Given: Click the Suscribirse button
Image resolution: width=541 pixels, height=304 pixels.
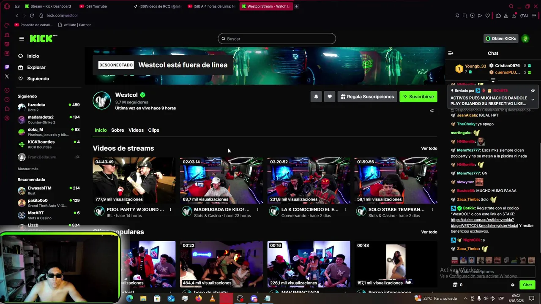Looking at the screenshot, I should pyautogui.click(x=418, y=97).
